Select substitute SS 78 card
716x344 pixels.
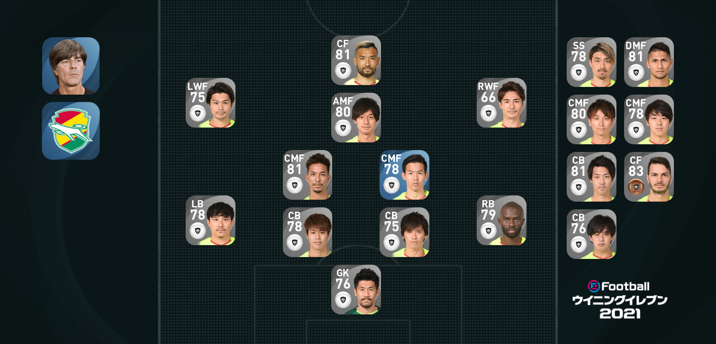(592, 62)
